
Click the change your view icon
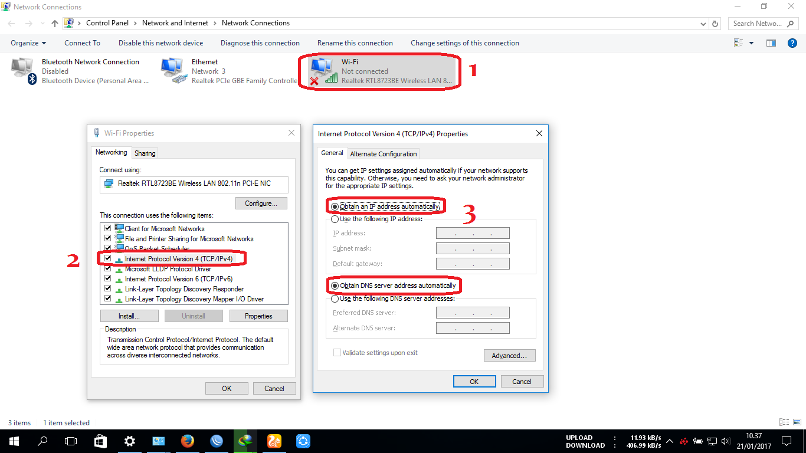click(x=738, y=43)
